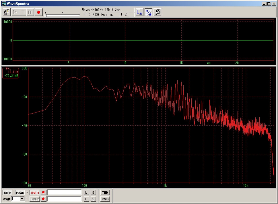Click the WaveSpectra title bar icon
Viewport: 278px width, 204px height.
(4, 4)
